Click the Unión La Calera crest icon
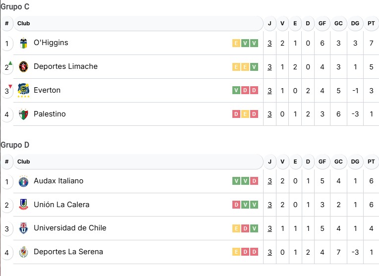This screenshot has width=379, height=276. 23,205
